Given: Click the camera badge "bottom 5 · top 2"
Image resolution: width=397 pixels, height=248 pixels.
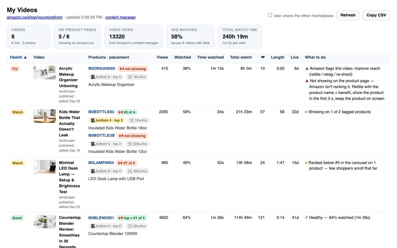Looking at the screenshot, I should 106,144.
